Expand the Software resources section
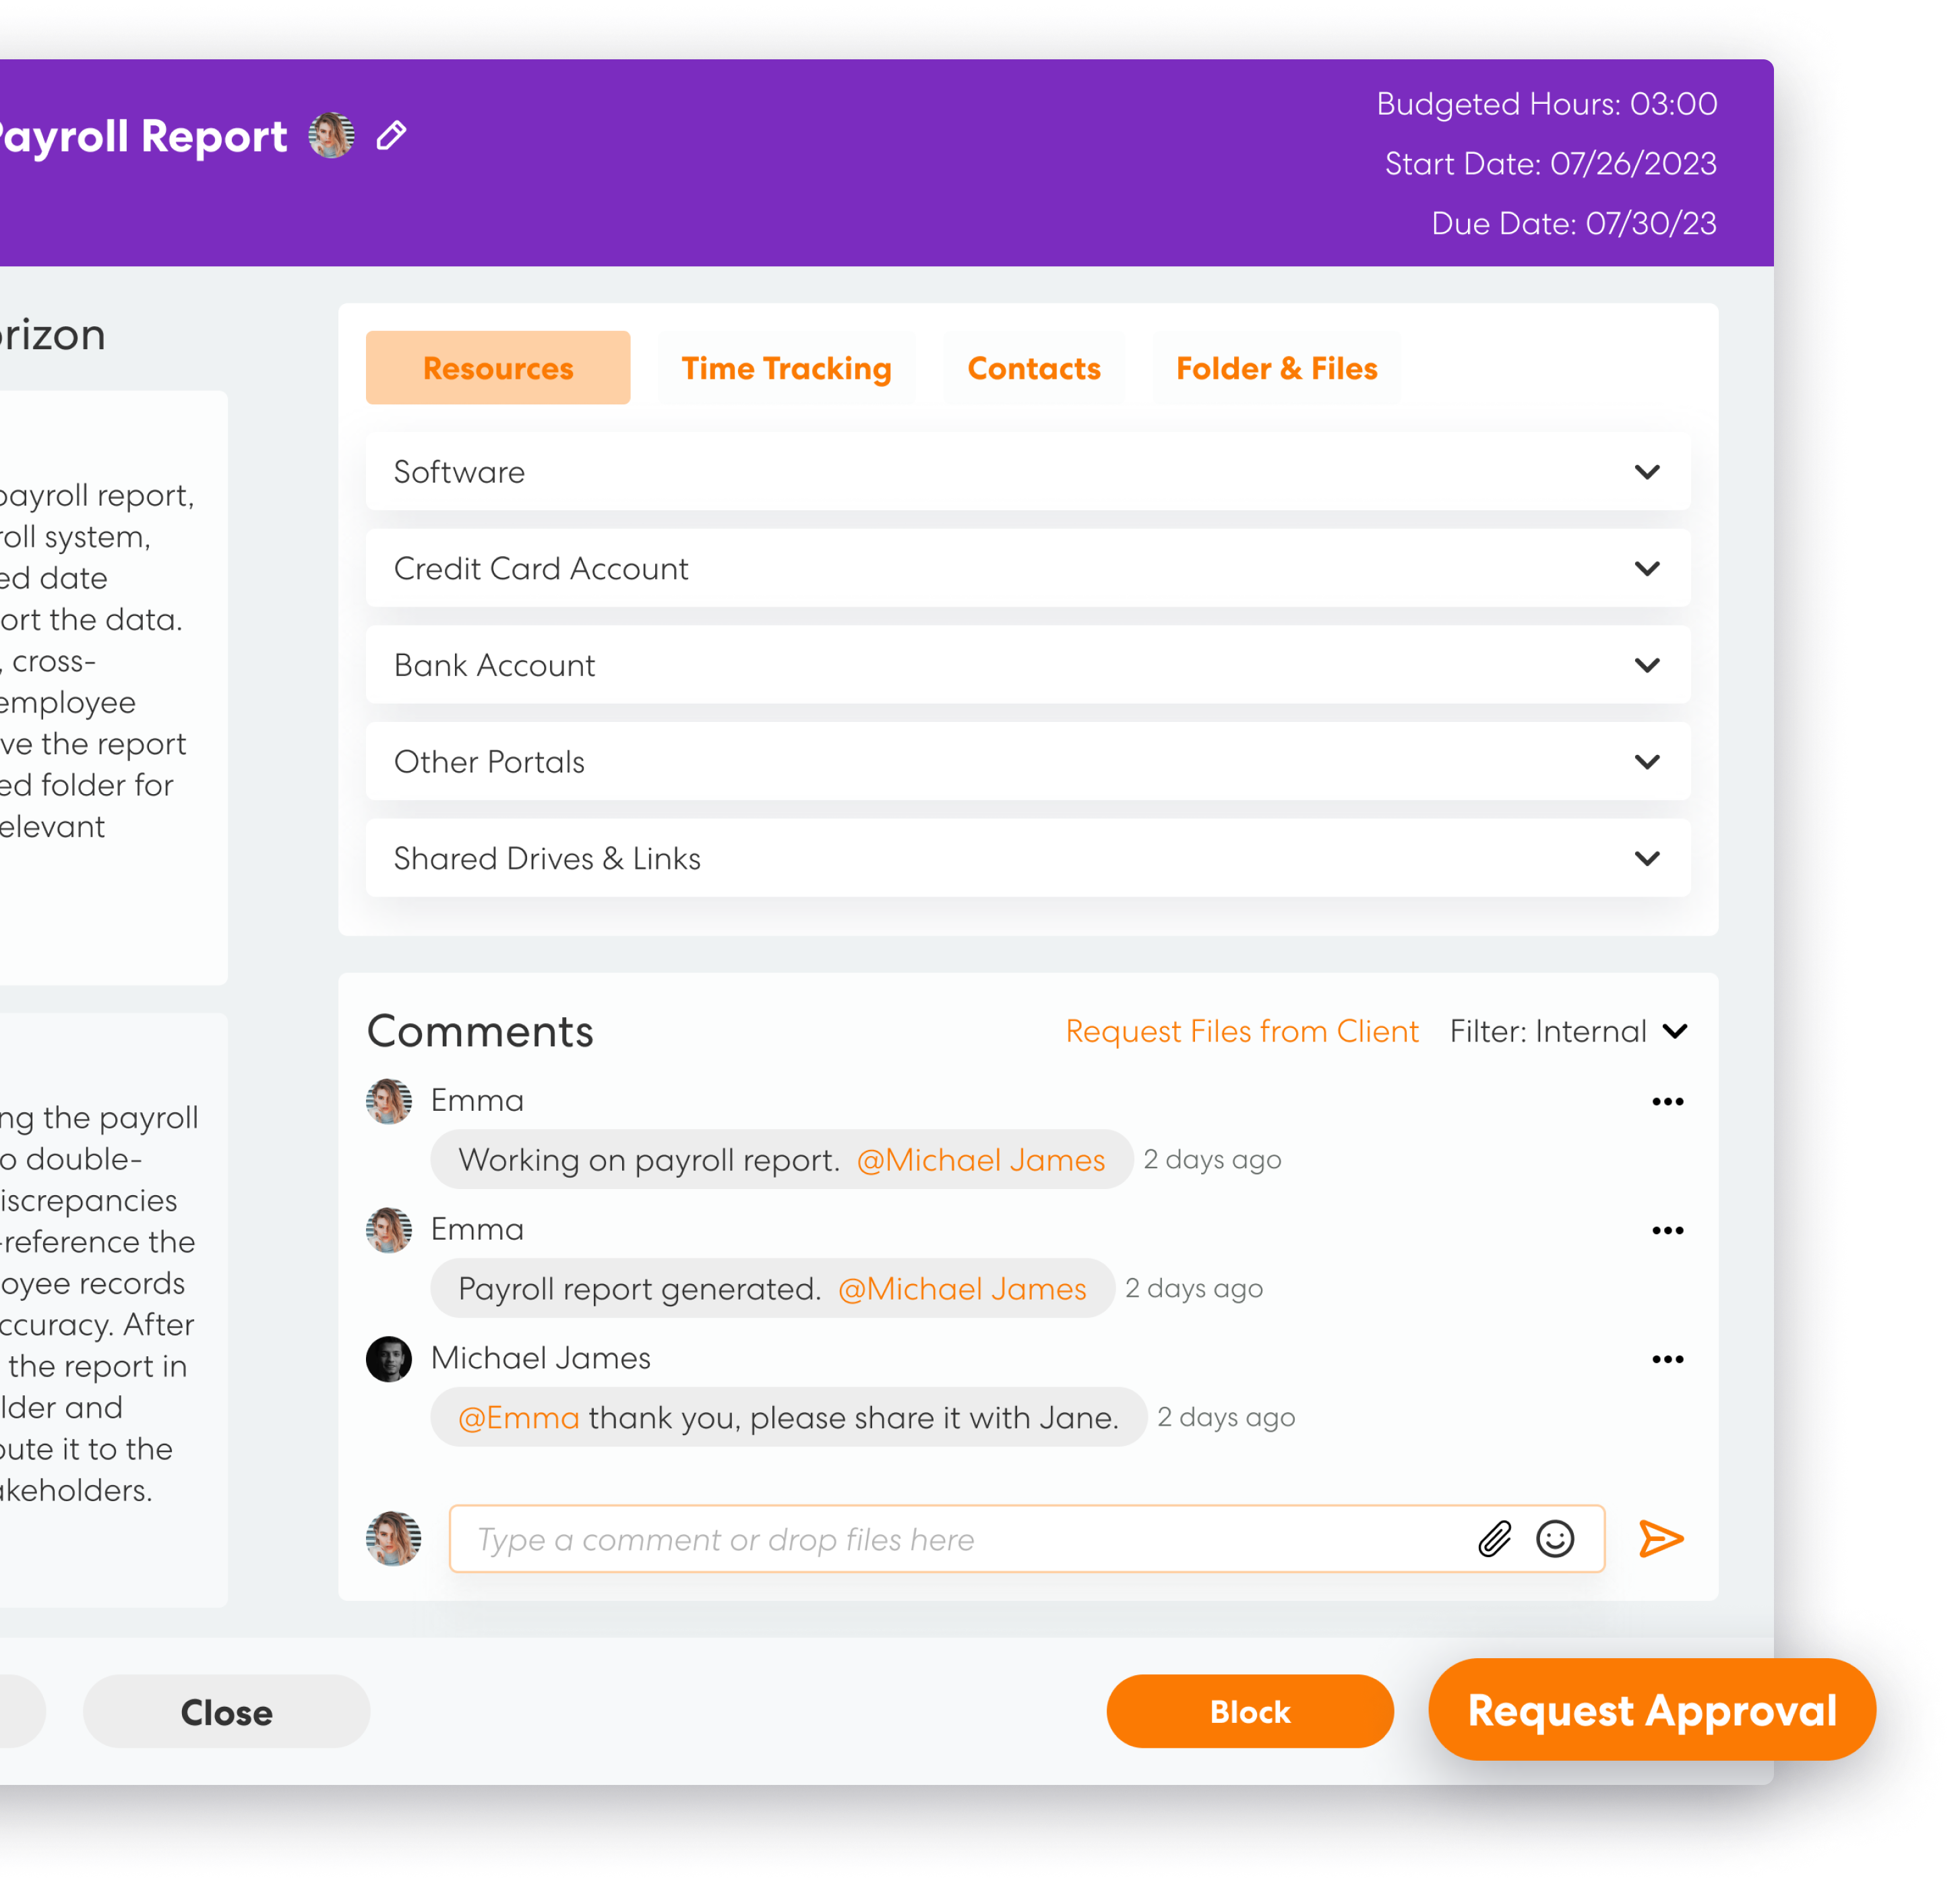 click(1646, 472)
